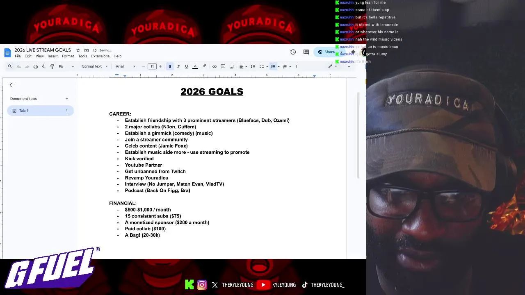
Task: Click the Share button
Action: pyautogui.click(x=327, y=52)
